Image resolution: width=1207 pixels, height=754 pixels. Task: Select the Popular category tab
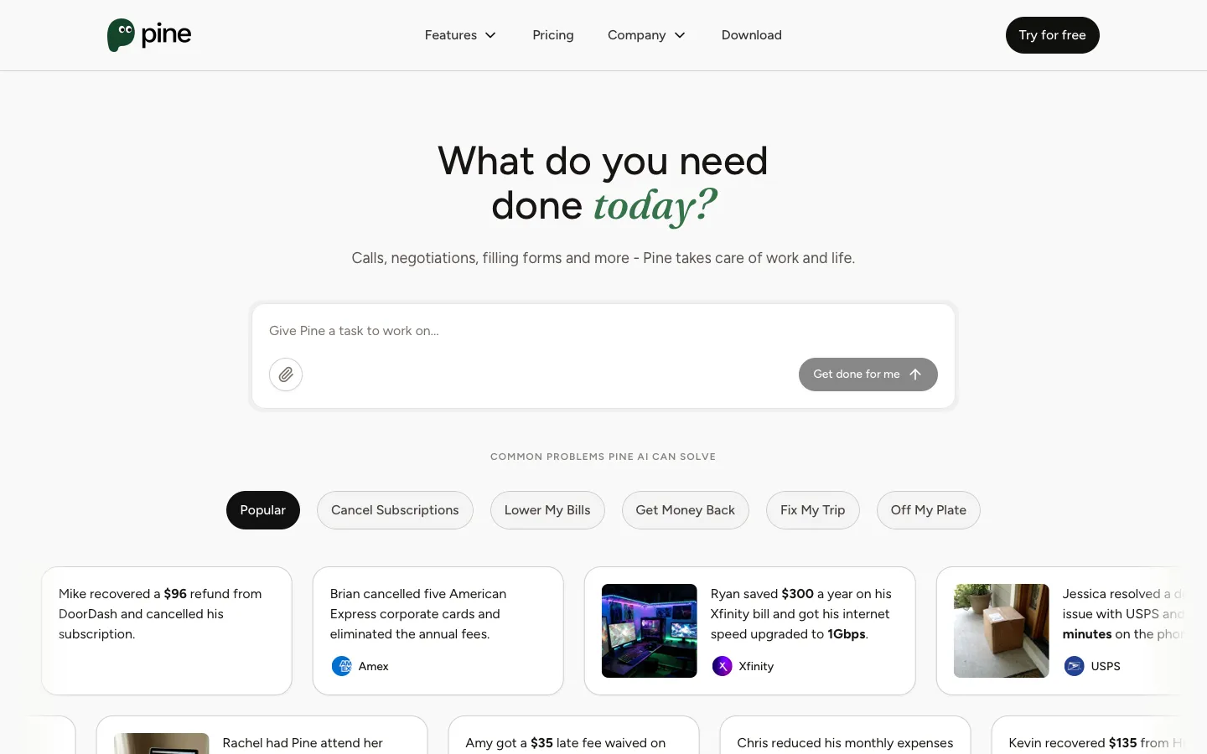point(263,510)
